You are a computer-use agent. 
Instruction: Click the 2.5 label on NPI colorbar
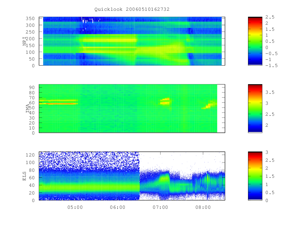point(270,17)
